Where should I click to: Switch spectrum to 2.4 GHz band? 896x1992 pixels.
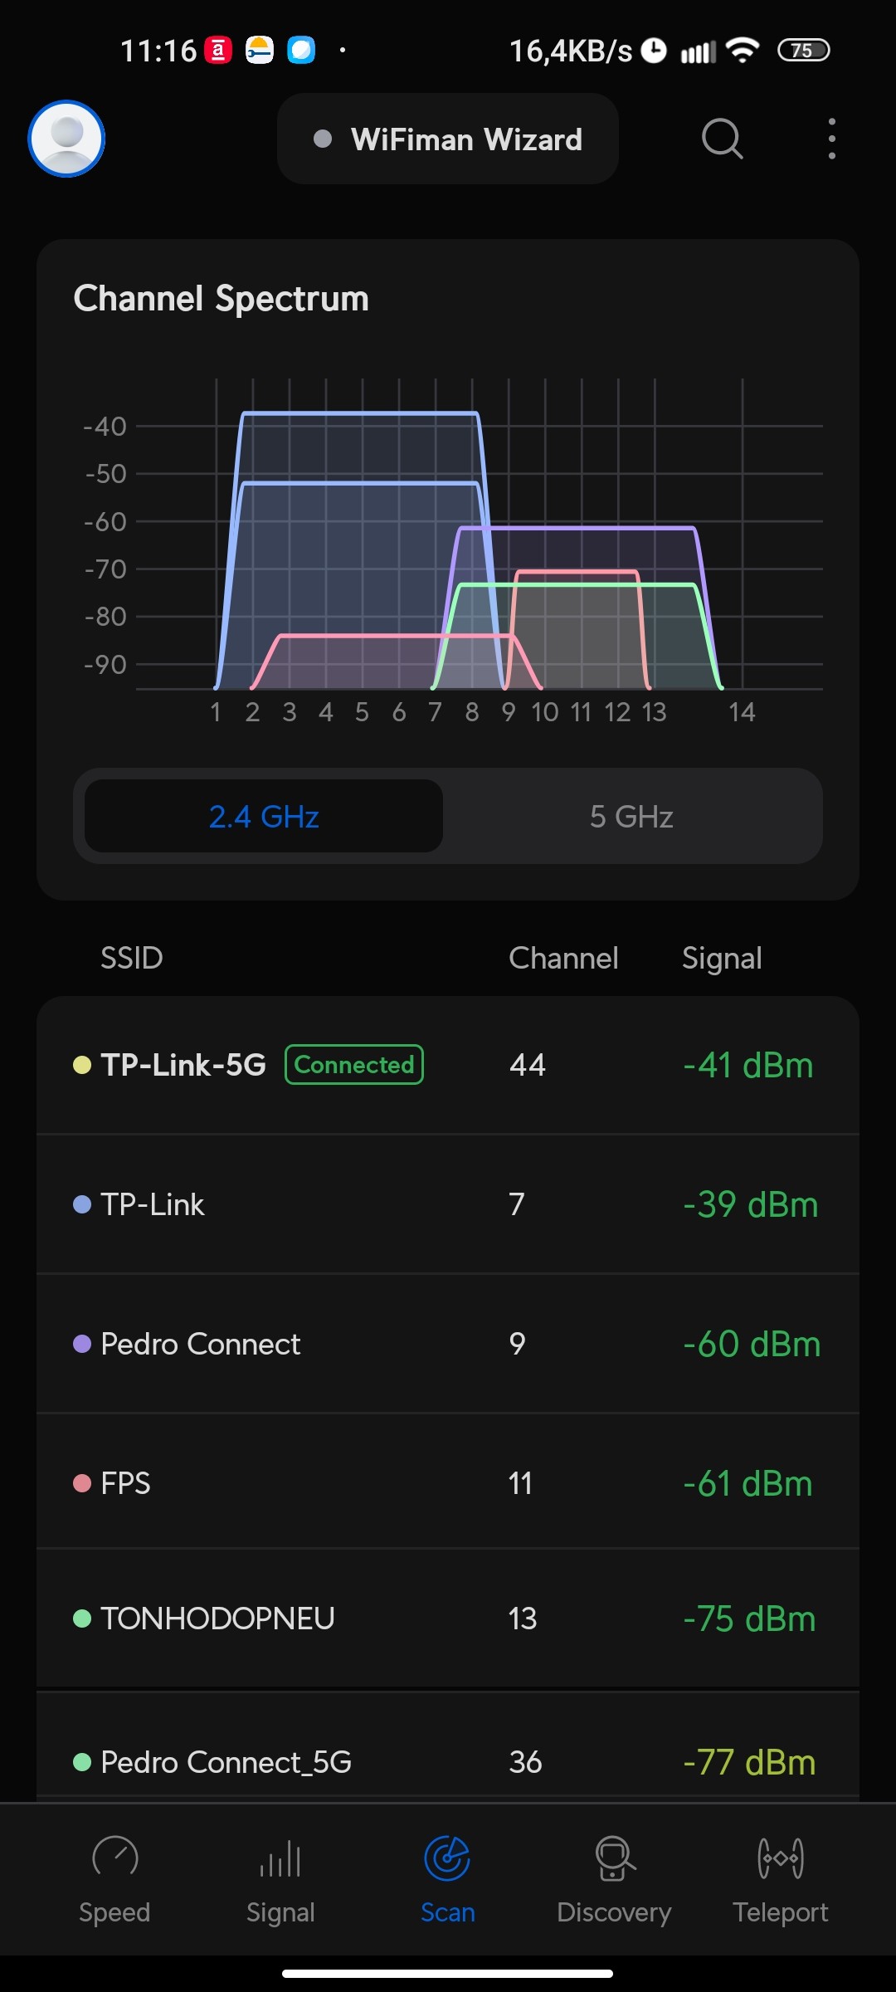click(264, 817)
